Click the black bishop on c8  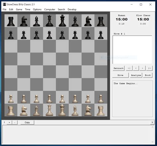pyautogui.click(x=36, y=21)
